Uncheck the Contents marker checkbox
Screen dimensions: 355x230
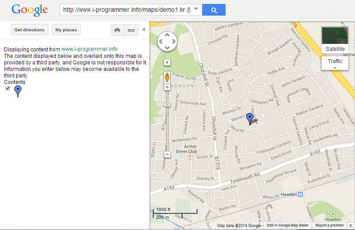[x=8, y=88]
